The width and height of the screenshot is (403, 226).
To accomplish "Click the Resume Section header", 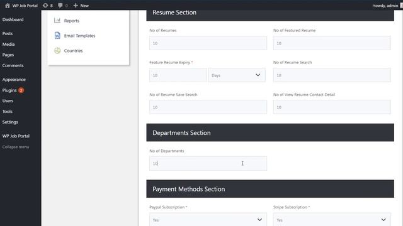I will point(270,15).
